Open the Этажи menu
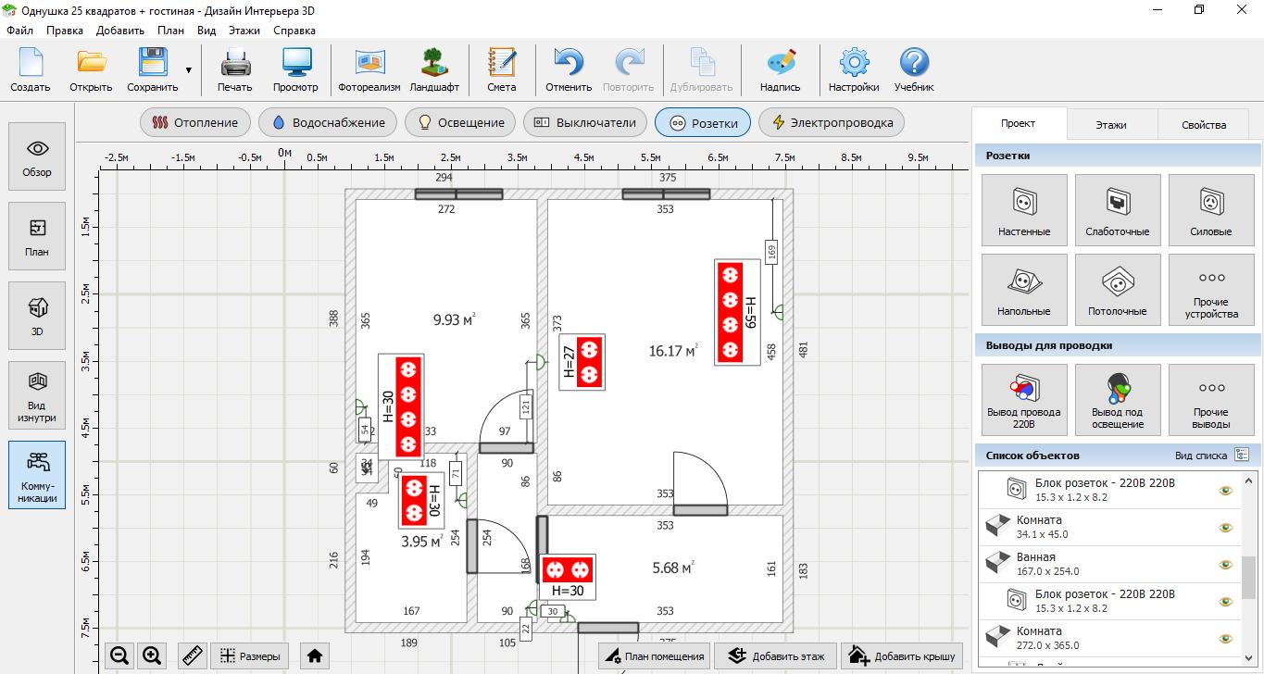 pyautogui.click(x=244, y=30)
